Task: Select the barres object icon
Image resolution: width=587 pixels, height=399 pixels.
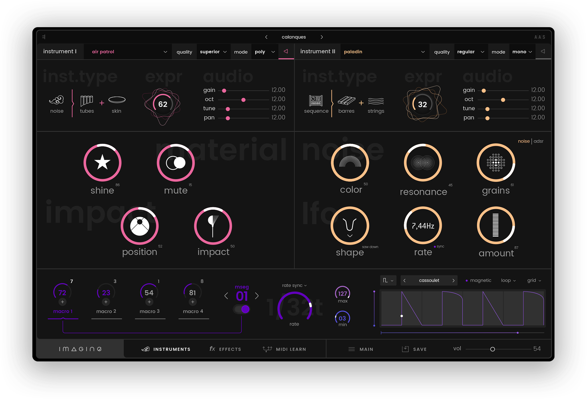Action: point(346,101)
